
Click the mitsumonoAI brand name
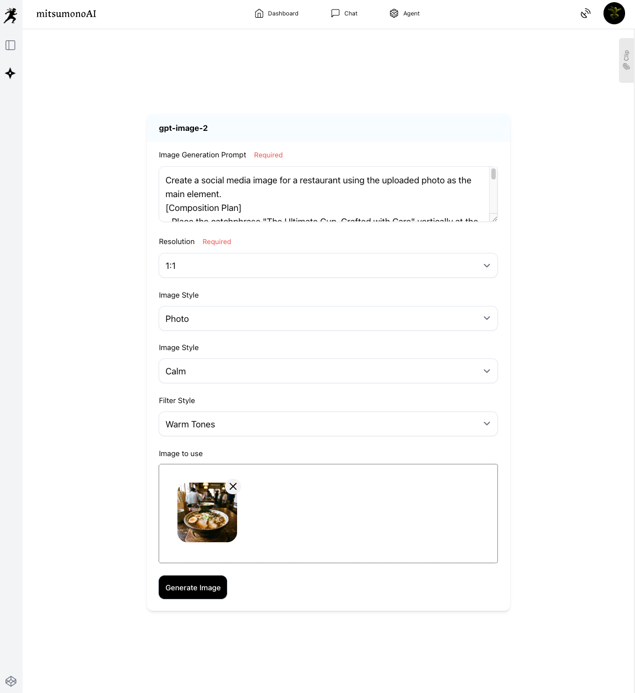[66, 14]
